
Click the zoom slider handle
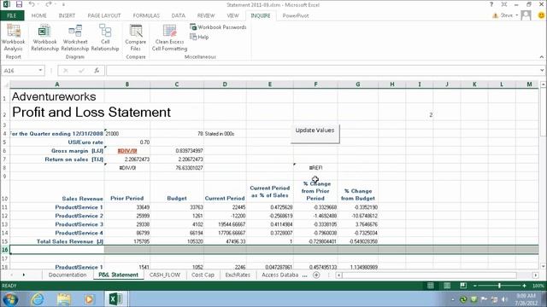[x=499, y=286]
